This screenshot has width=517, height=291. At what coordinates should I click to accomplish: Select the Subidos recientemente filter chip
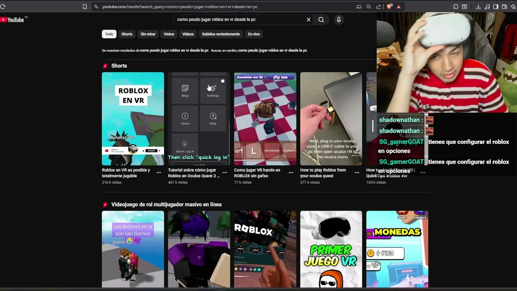coord(221,34)
